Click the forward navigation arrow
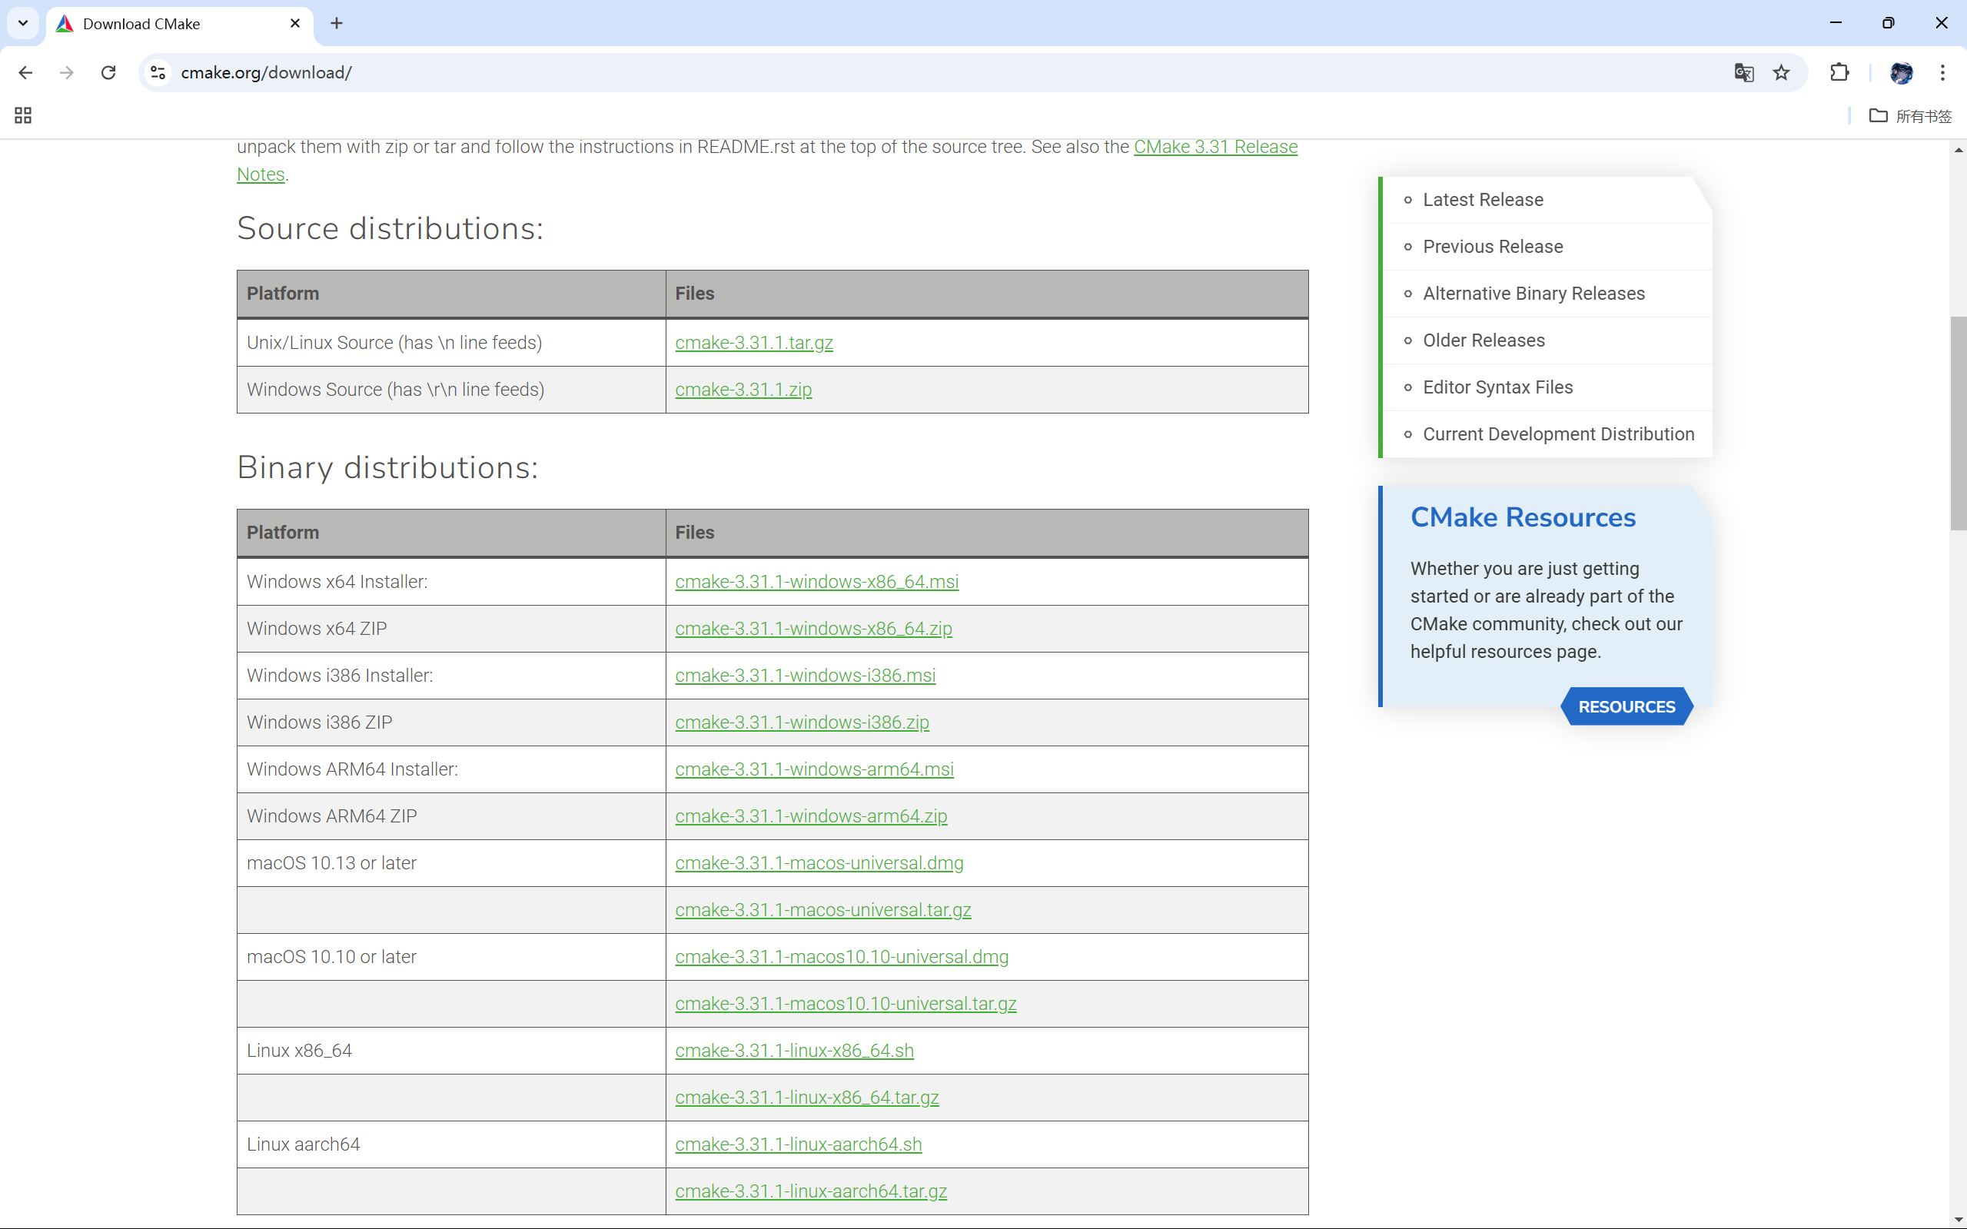The height and width of the screenshot is (1229, 1967). (x=67, y=72)
